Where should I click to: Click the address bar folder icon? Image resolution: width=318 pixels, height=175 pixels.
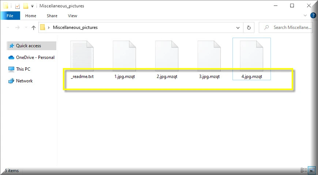[43, 27]
